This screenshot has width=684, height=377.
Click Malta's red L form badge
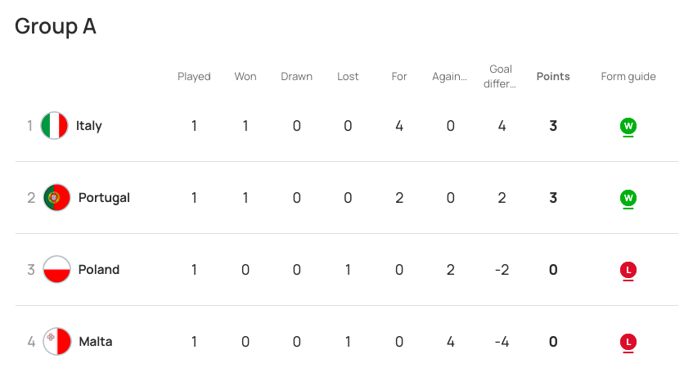[x=628, y=342]
